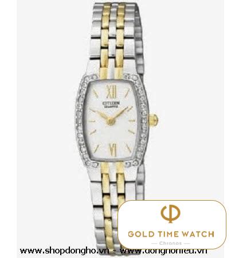The image size is (235, 258).
Task: Click the center of watch hands
Action: click(x=110, y=121)
